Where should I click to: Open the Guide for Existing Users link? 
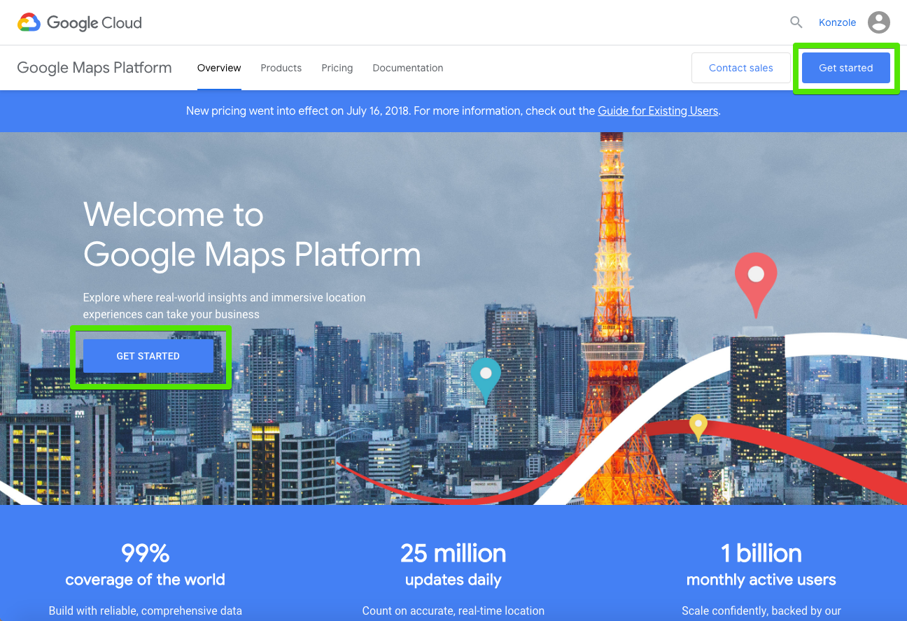[x=658, y=110]
